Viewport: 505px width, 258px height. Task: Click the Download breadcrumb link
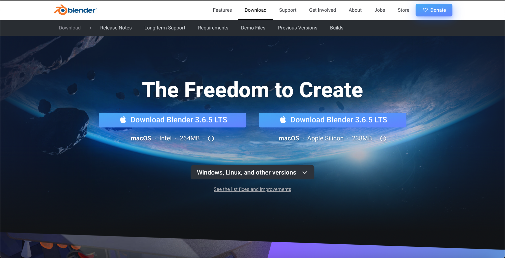(x=70, y=28)
